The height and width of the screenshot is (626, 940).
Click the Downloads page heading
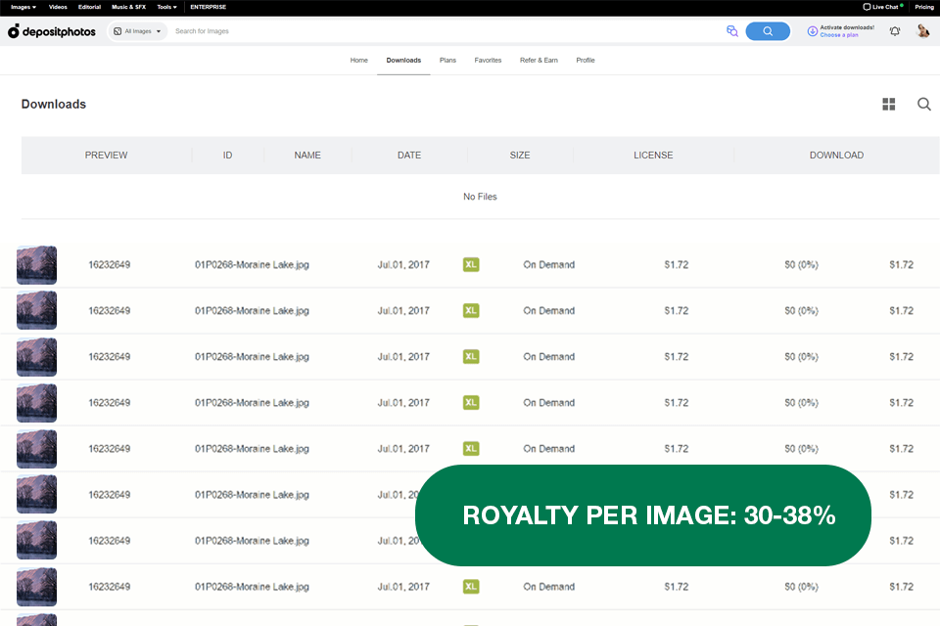pos(54,105)
